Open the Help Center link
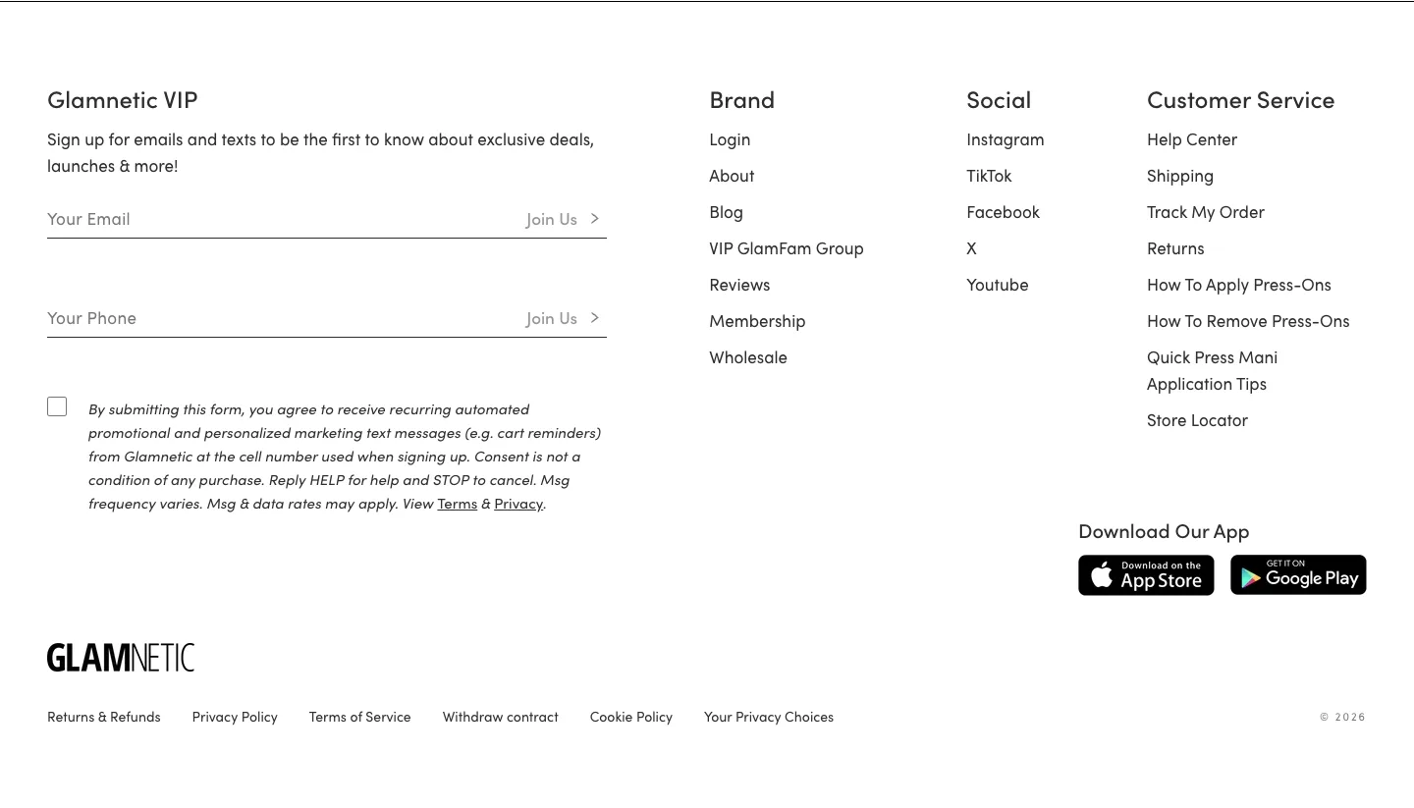Screen dimensions: 1414x808 pos(1192,139)
